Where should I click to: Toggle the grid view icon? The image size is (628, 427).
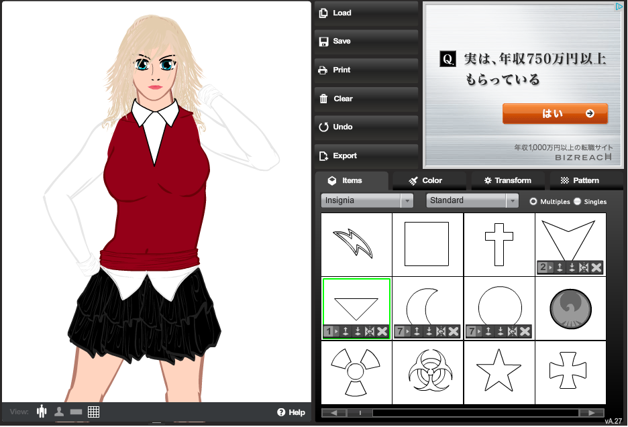(x=93, y=412)
